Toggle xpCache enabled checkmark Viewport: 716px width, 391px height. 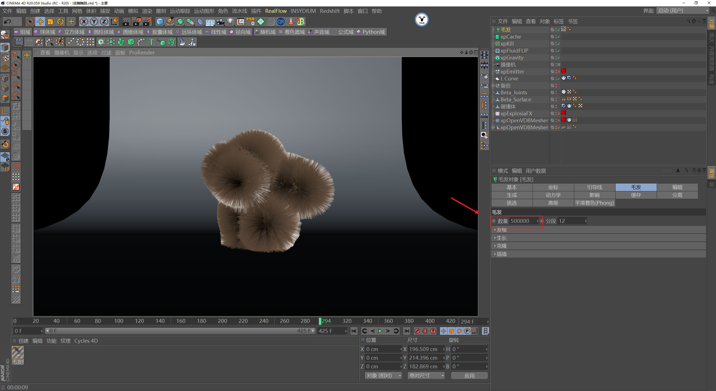[559, 37]
